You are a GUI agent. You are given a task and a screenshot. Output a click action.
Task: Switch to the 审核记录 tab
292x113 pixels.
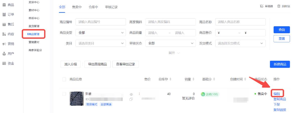pos(111,7)
